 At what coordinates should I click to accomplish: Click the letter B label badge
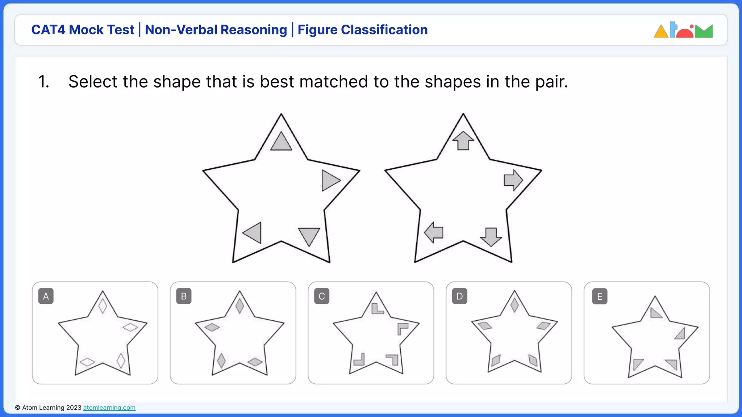(x=184, y=296)
